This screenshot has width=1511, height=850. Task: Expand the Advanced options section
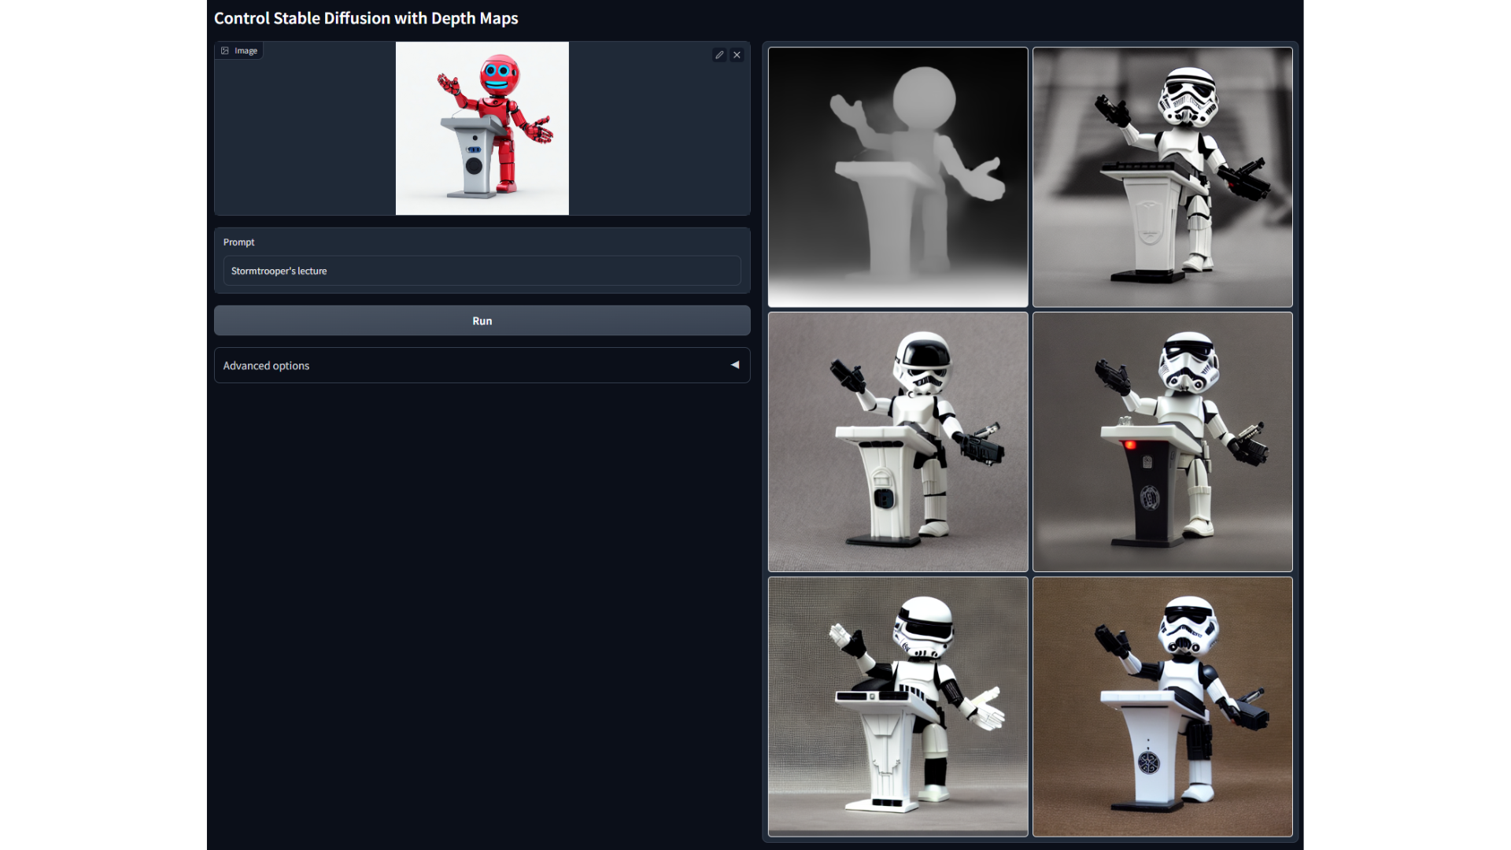(x=482, y=365)
